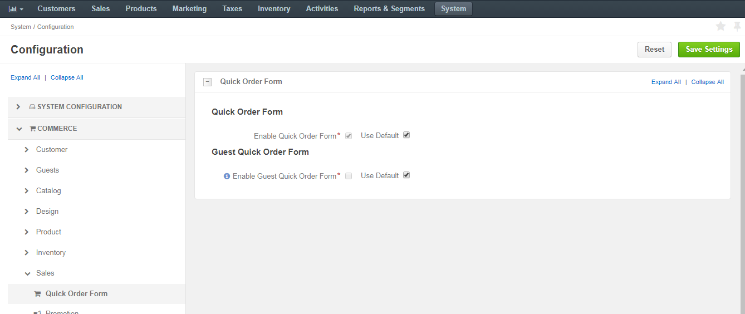Uncheck Use Default for Enable Quick Order Form

(406, 135)
